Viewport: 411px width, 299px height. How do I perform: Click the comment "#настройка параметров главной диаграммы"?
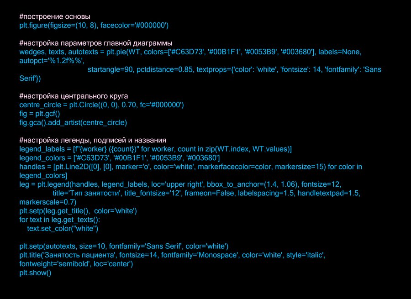96,43
